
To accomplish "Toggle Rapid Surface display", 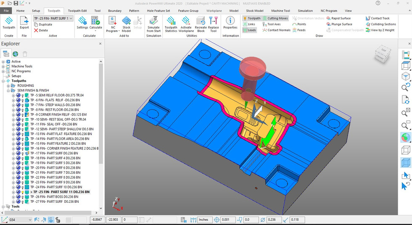I will click(338, 18).
